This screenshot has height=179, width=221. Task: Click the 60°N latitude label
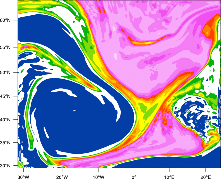coord(5,20)
